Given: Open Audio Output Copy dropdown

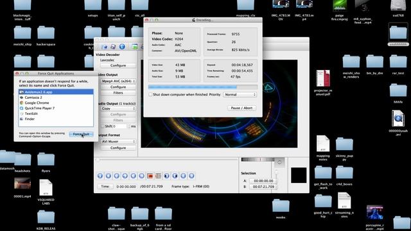Looking at the screenshot, I should point(118,108).
